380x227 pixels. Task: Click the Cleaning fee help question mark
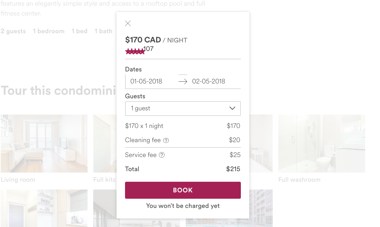pyautogui.click(x=166, y=140)
